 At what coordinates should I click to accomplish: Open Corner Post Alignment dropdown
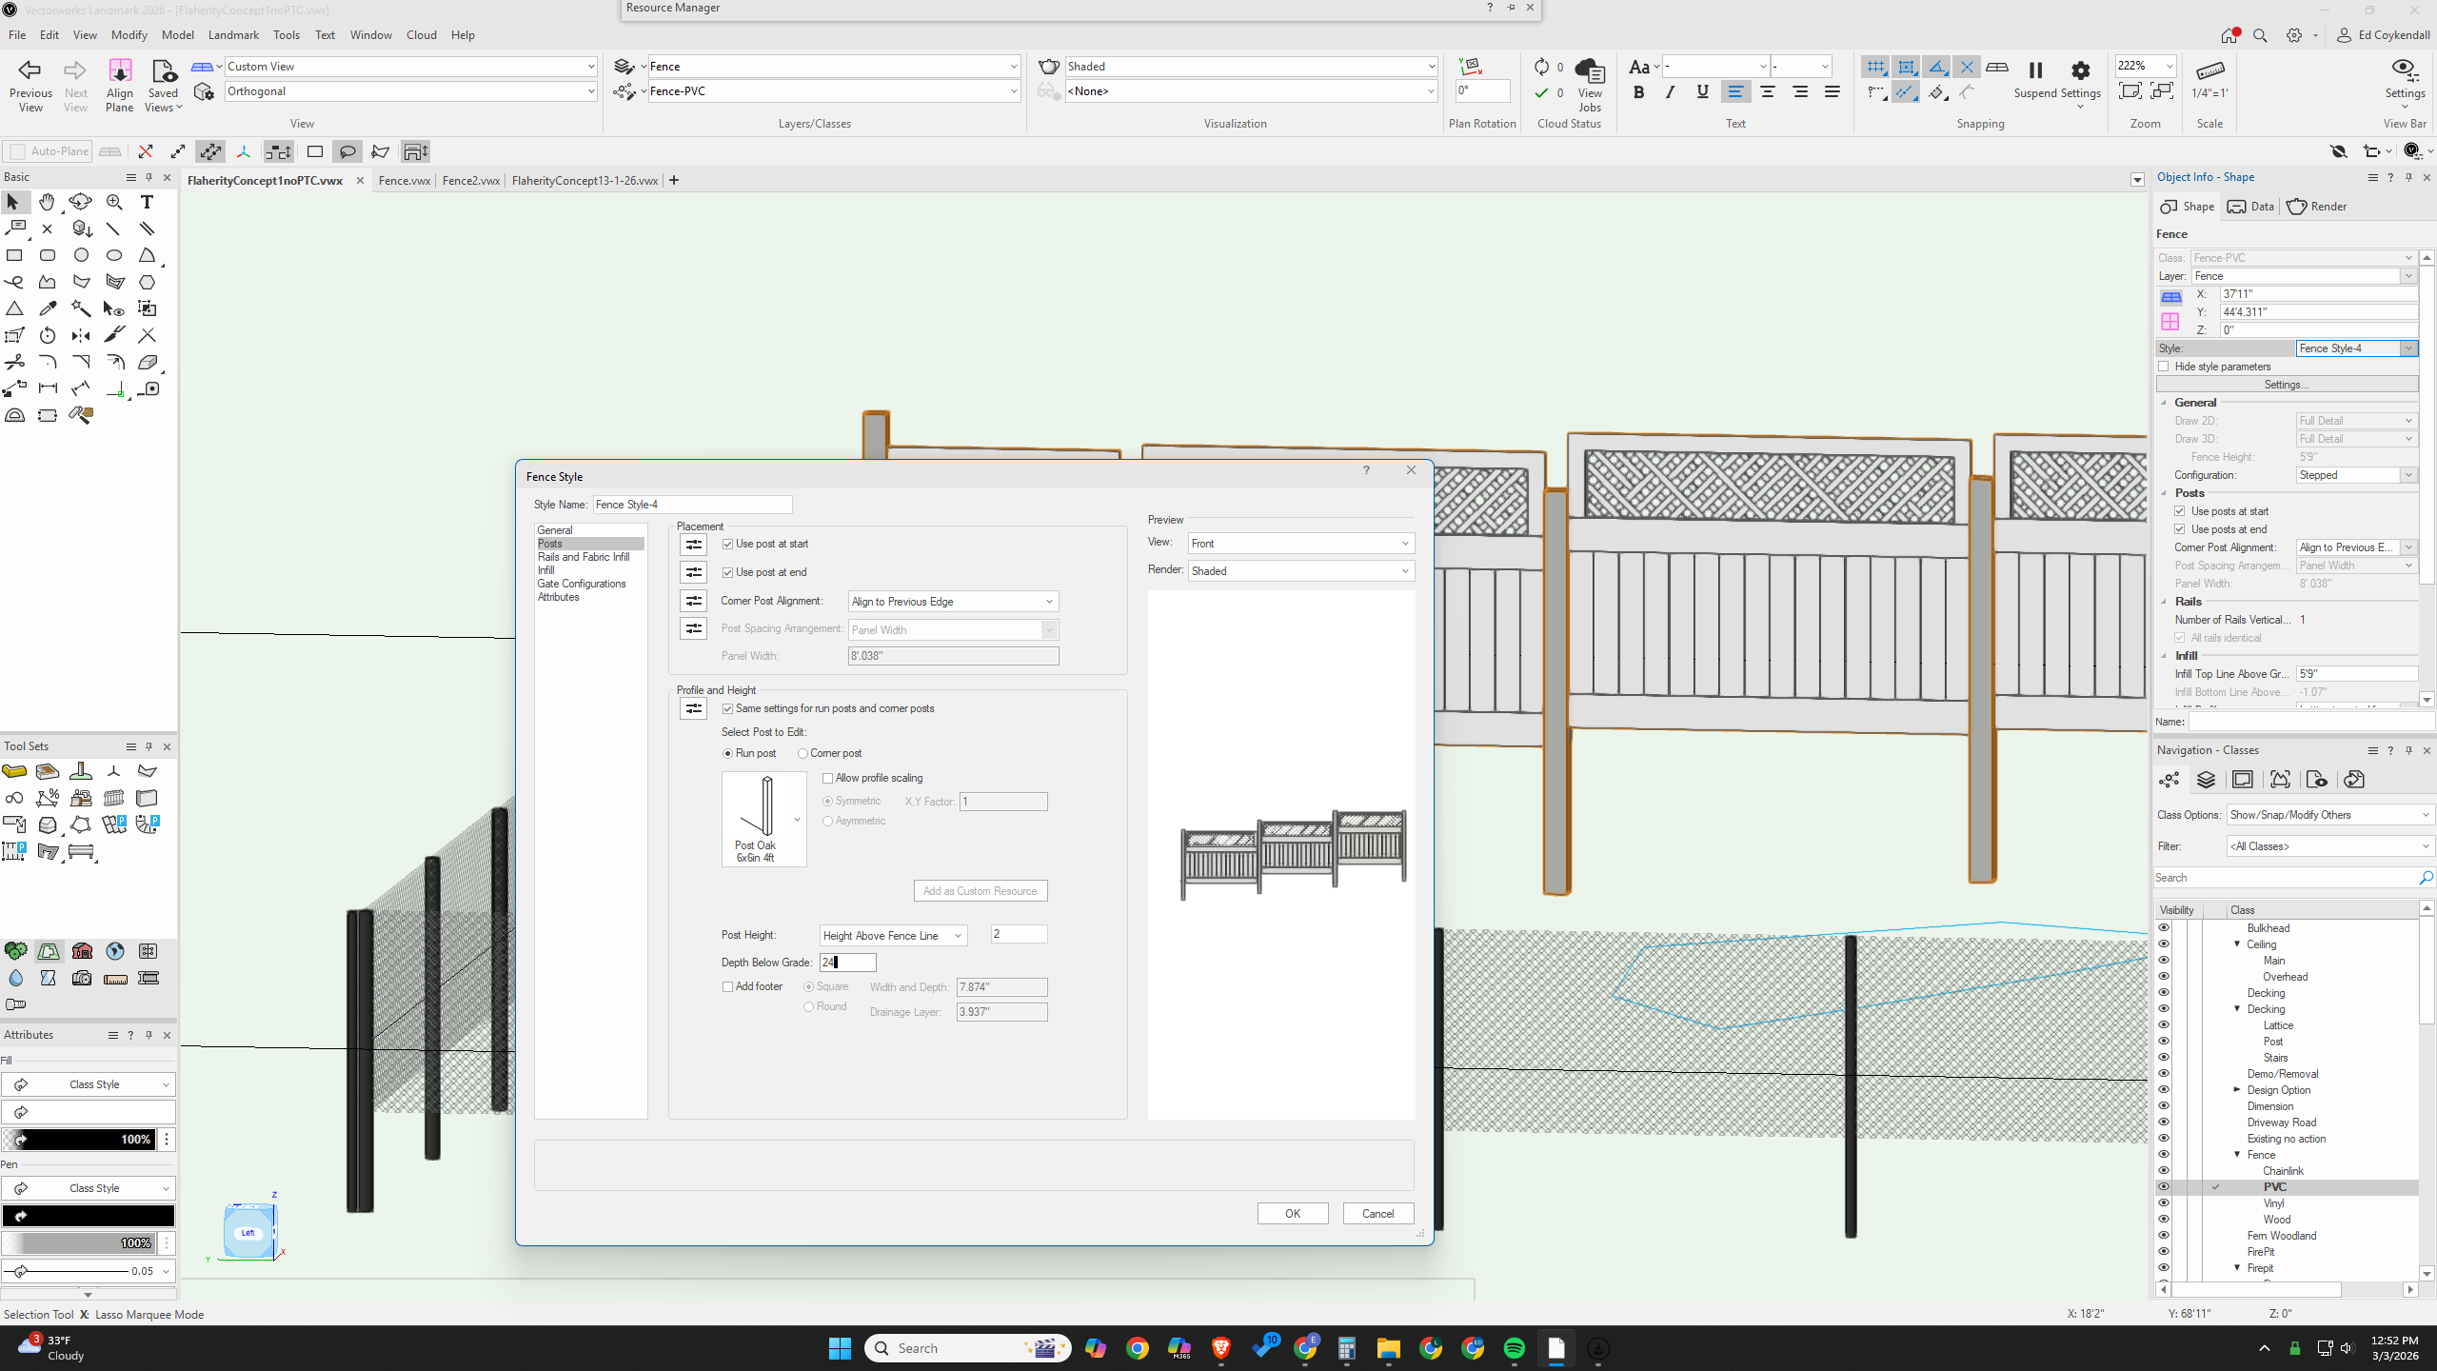(x=953, y=602)
